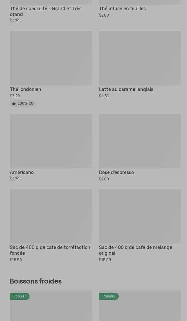Open the Thé londonien product image
The image size is (187, 321).
coord(51,58)
